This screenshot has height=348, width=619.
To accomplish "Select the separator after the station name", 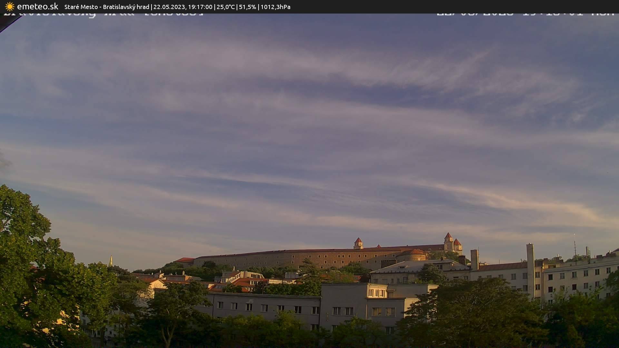I will [151, 7].
